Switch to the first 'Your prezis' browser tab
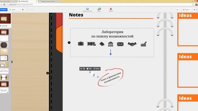Viewport: 198px width, 111px height. 8,1
